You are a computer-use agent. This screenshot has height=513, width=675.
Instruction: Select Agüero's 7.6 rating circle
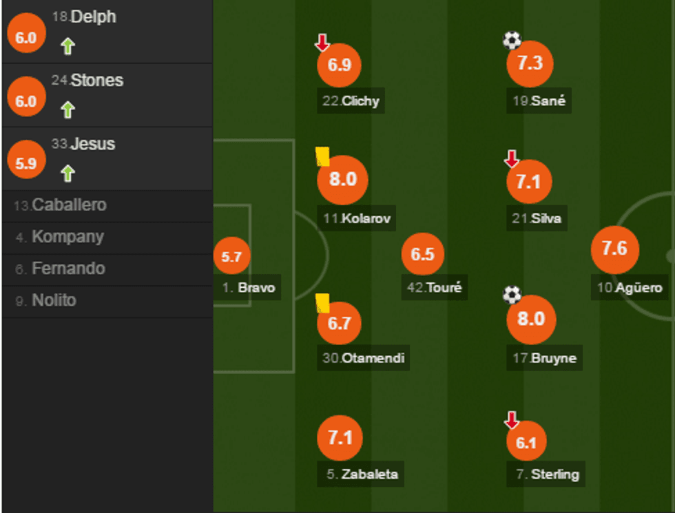point(614,249)
